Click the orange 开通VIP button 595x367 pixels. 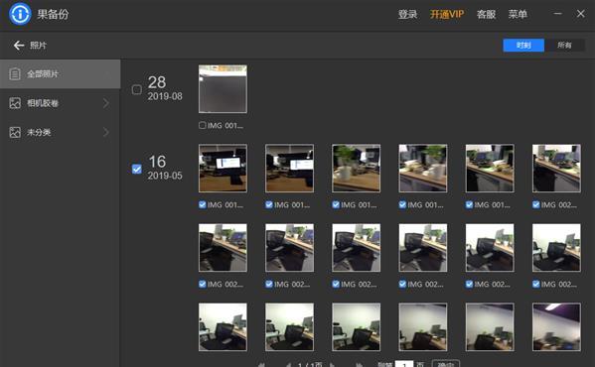pos(447,15)
